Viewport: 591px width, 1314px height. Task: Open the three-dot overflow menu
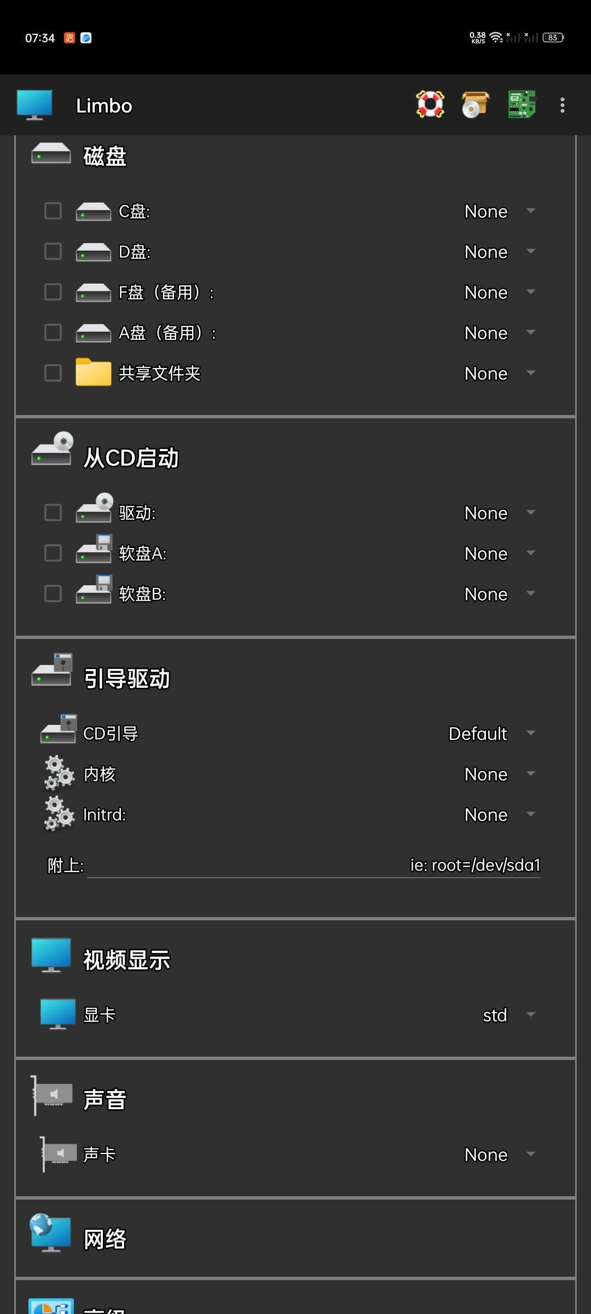pos(562,105)
